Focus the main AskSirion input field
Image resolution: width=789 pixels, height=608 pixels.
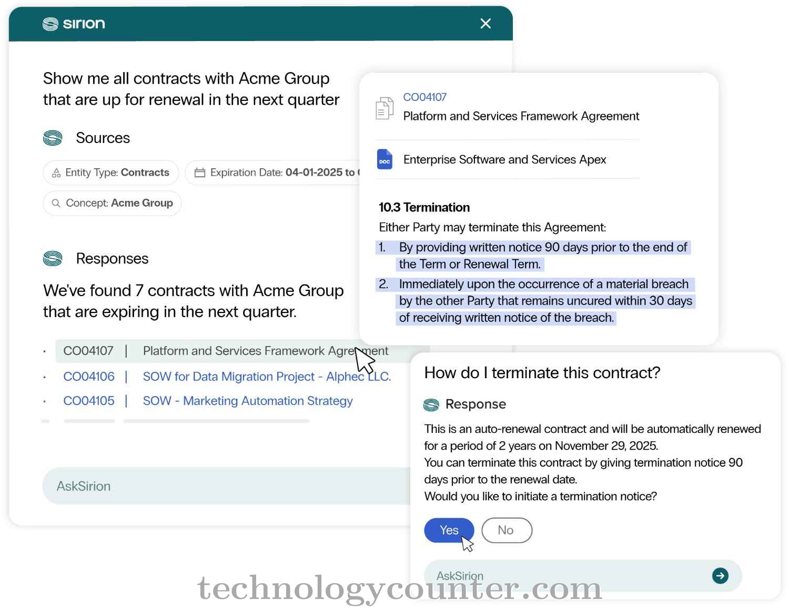pyautogui.click(x=226, y=486)
